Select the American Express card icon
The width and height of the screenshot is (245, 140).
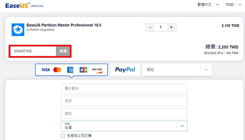click(x=70, y=70)
